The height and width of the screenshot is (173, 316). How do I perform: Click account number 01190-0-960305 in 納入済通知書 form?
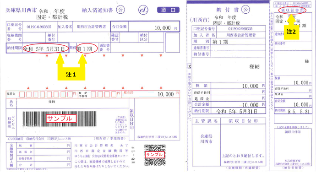[x=39, y=27]
